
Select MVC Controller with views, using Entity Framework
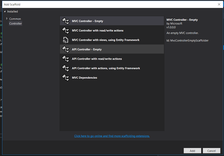click(112, 40)
